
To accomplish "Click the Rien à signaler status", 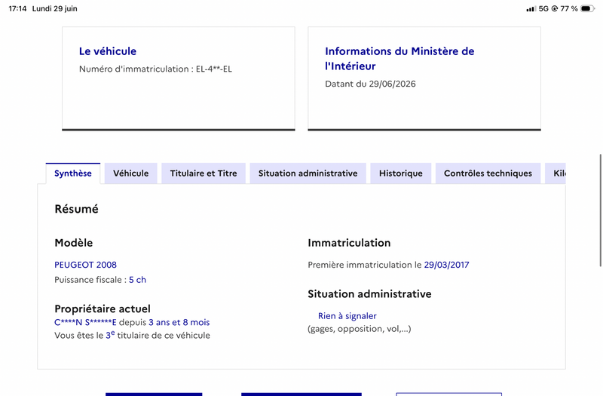I will (347, 316).
